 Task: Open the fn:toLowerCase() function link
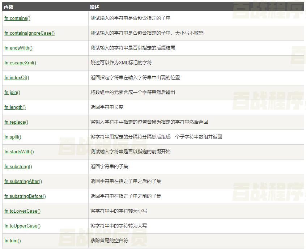22,211
